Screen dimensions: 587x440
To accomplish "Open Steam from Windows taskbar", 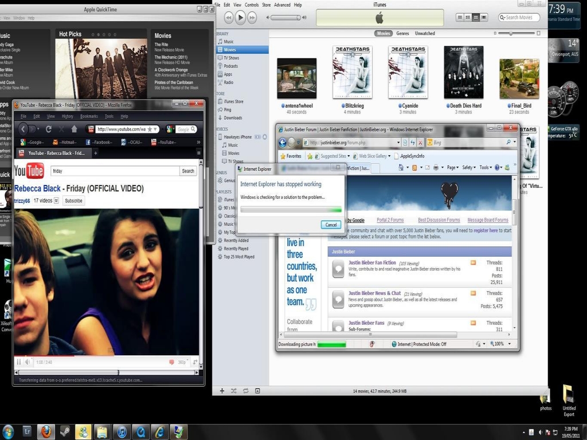I will (x=64, y=432).
